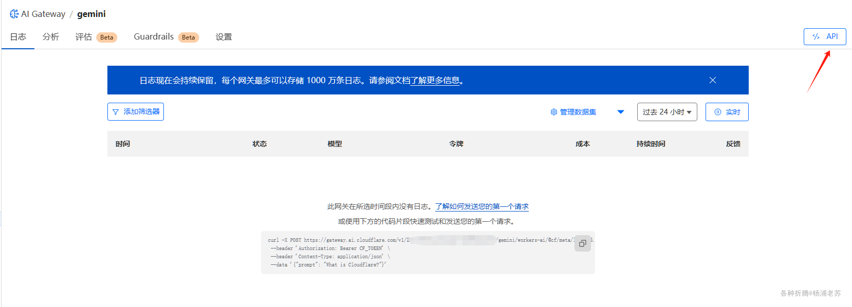Viewport: 852px width, 307px height.
Task: Click the AI Gateway brain icon
Action: (x=14, y=14)
